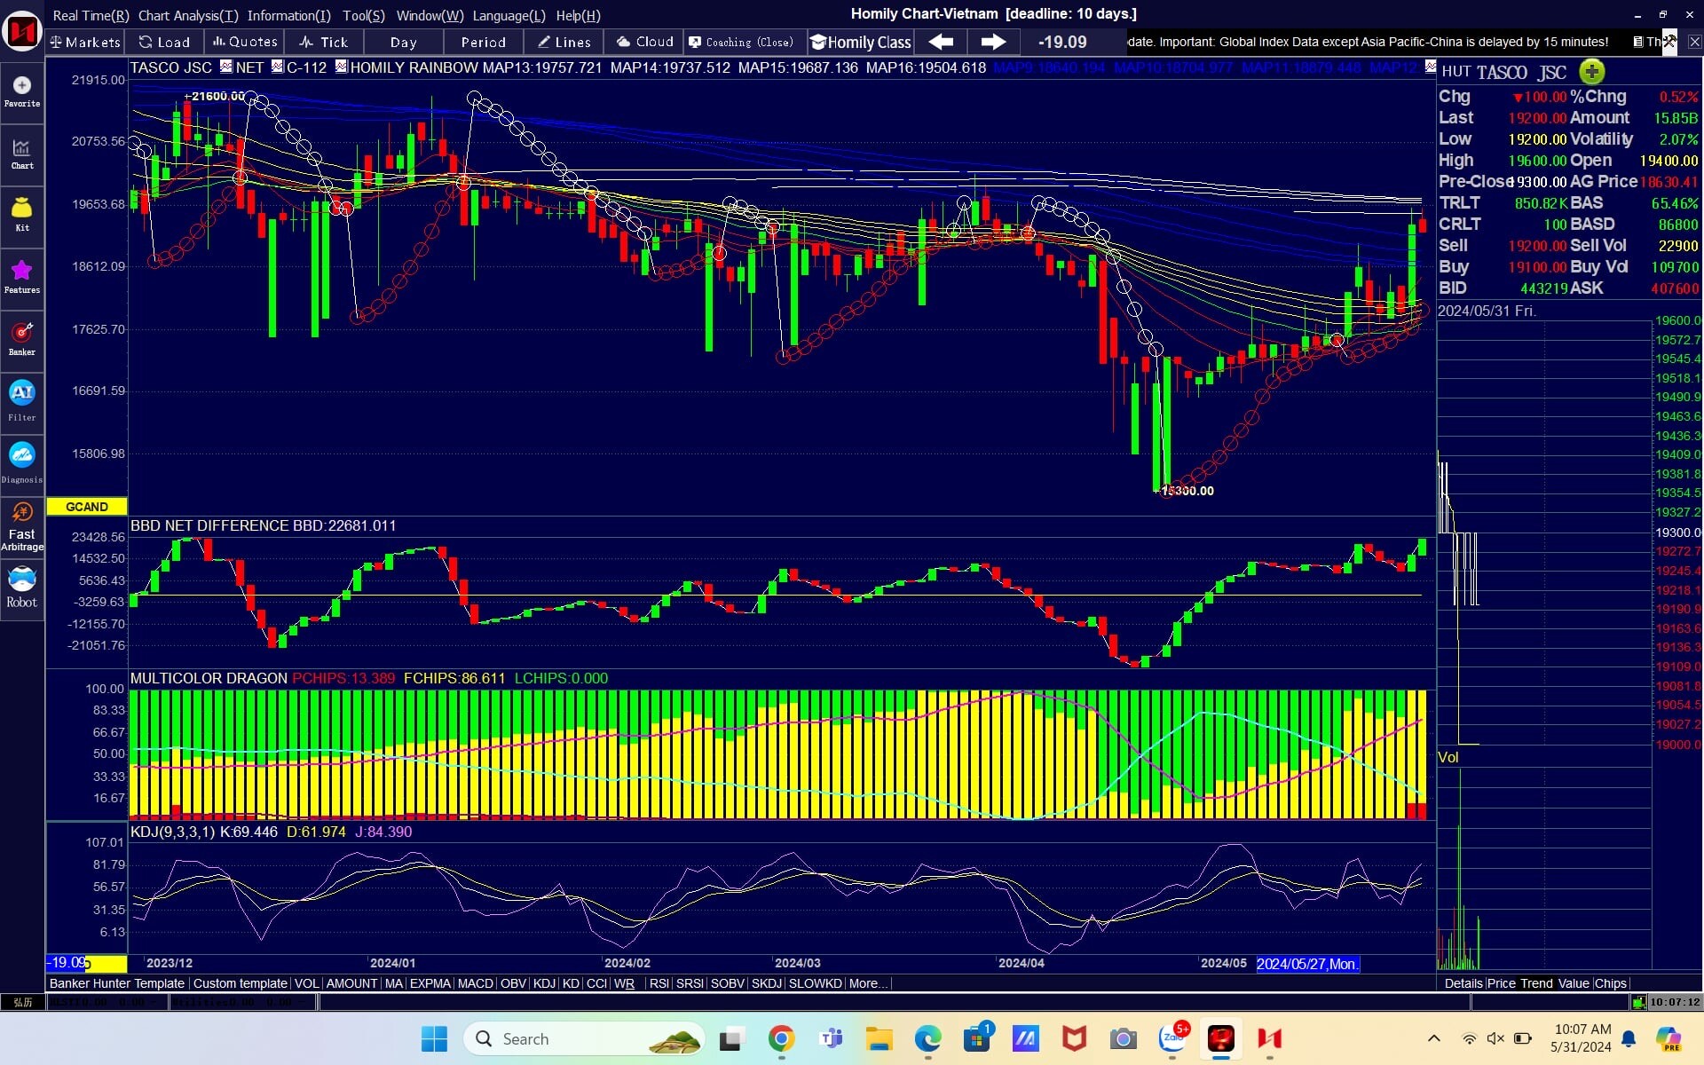
Task: Switch indicator to EXPMA tab
Action: 430,983
